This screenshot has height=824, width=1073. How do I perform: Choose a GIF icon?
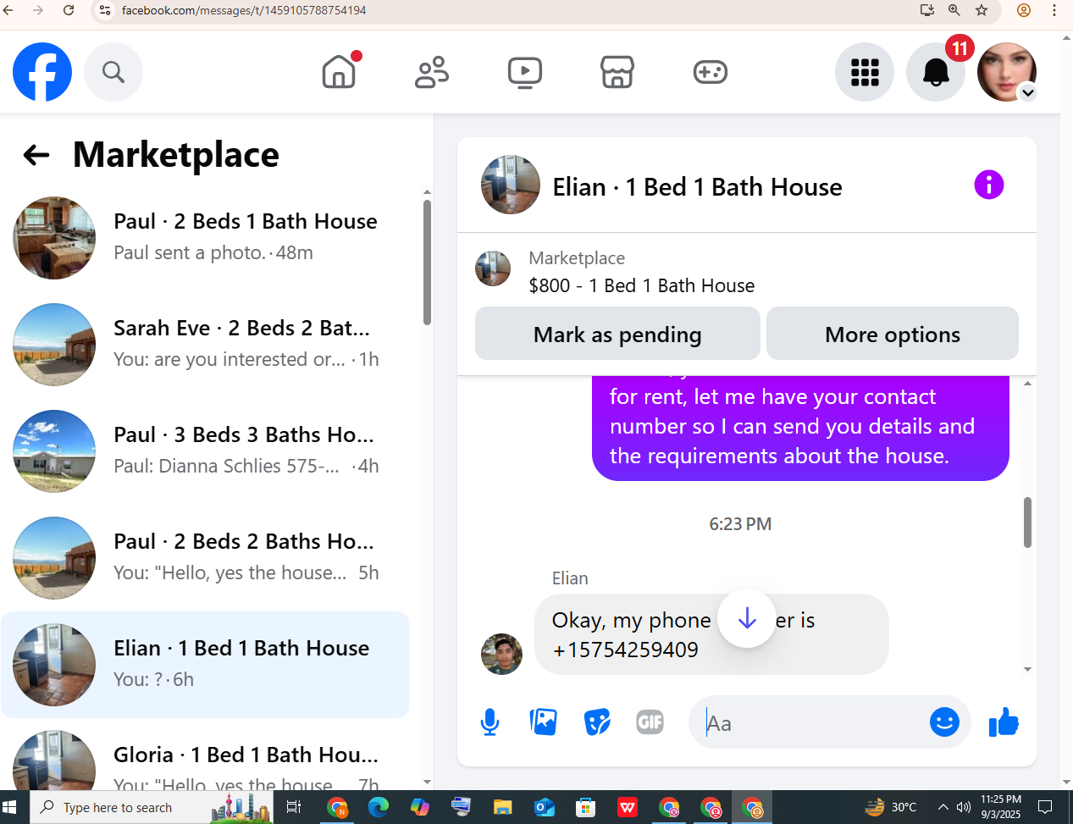coord(650,722)
